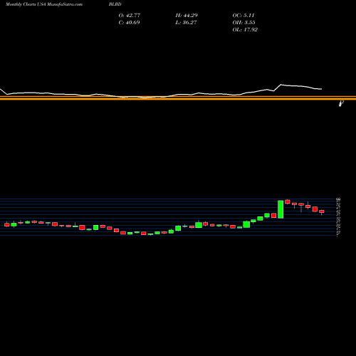Image resolution: width=356 pixels, height=356 pixels.
Task: Click the Monthly Charts USA MunafaSutra.com title
Action: point(44,4)
